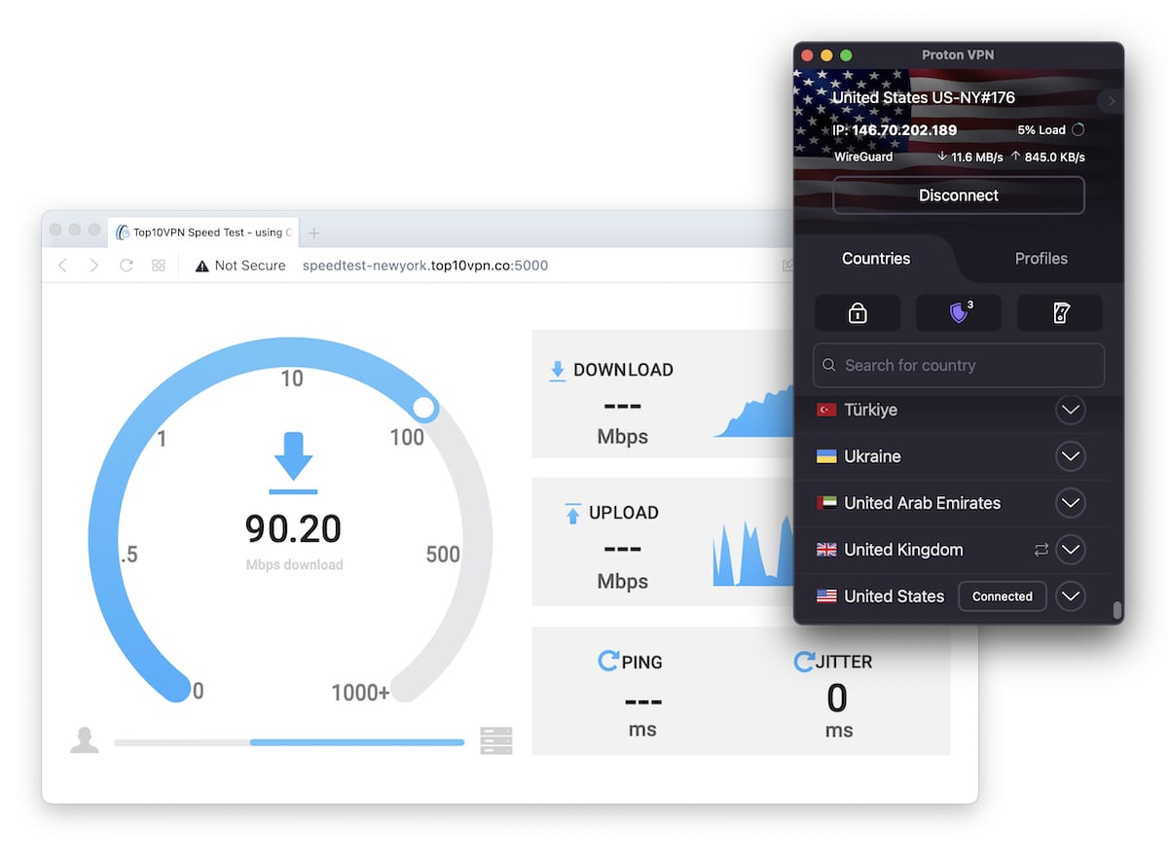Click the Ukraine flag icon
This screenshot has width=1168, height=861.
(x=826, y=456)
